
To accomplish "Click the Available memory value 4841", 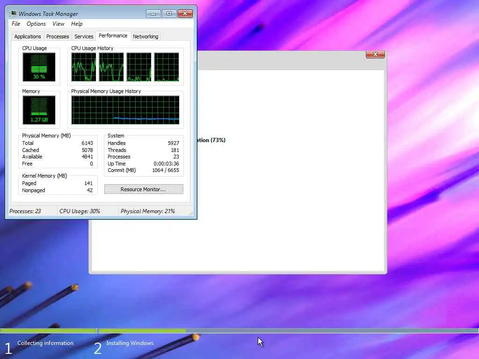I will (87, 157).
